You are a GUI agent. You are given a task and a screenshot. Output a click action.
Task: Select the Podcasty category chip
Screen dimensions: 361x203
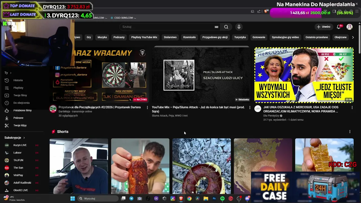click(x=119, y=37)
